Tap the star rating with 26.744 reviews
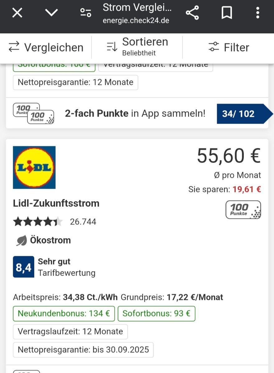 [54, 222]
